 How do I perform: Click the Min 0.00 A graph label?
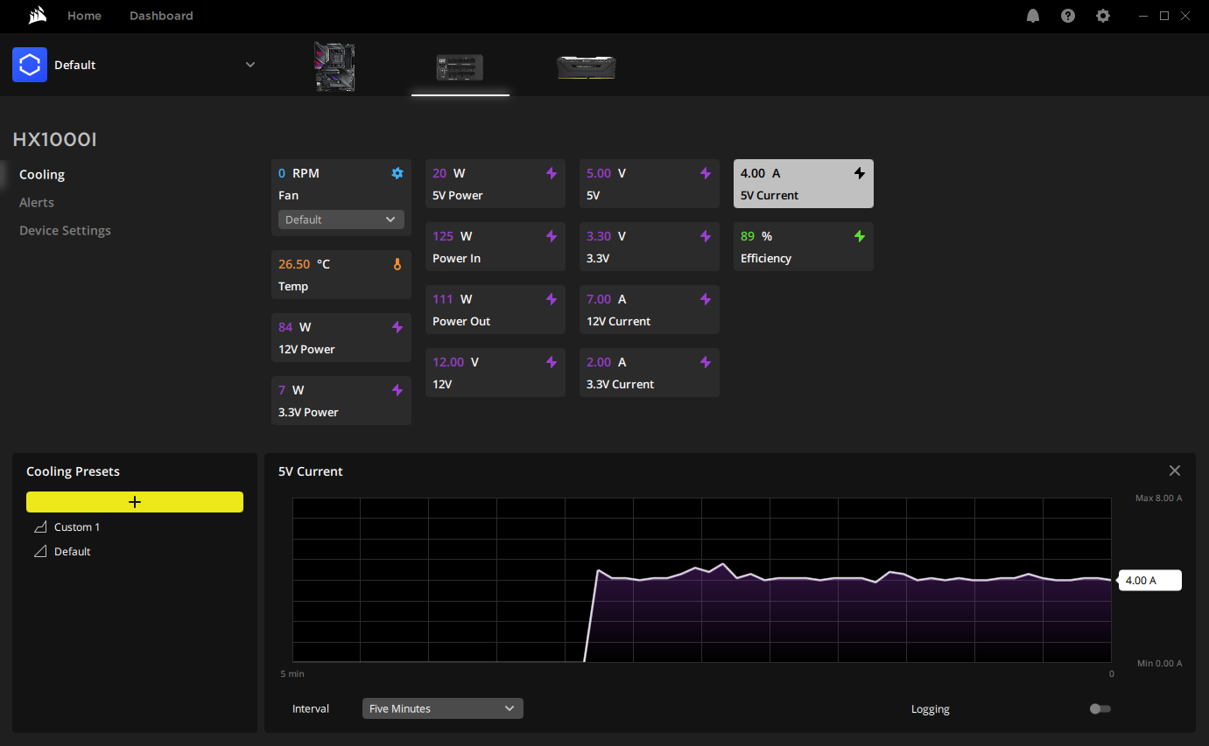point(1159,664)
